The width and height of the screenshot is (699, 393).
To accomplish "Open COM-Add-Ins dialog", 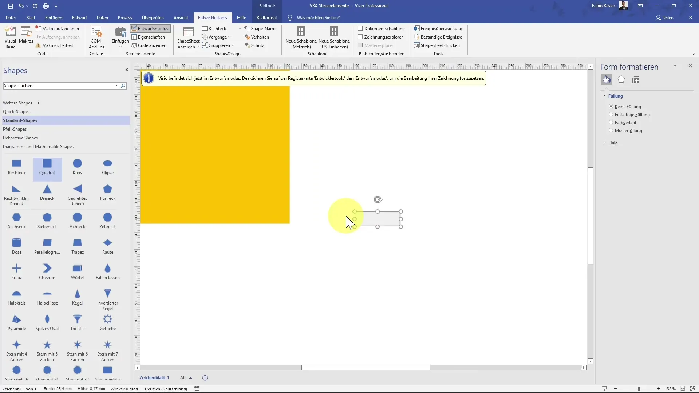I will click(96, 37).
